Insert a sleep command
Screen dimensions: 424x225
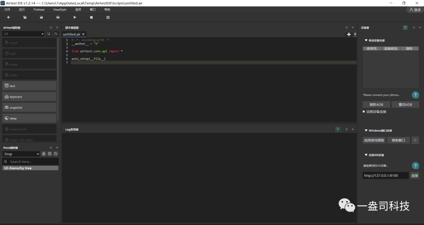pos(29,118)
